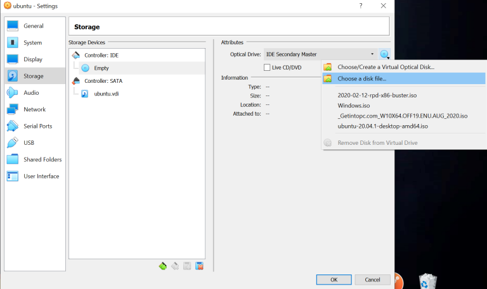Click the green add controller icon
Screen dimensions: 487x289
[163, 266]
